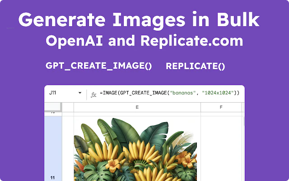Click the select-all corner box

point(53,107)
